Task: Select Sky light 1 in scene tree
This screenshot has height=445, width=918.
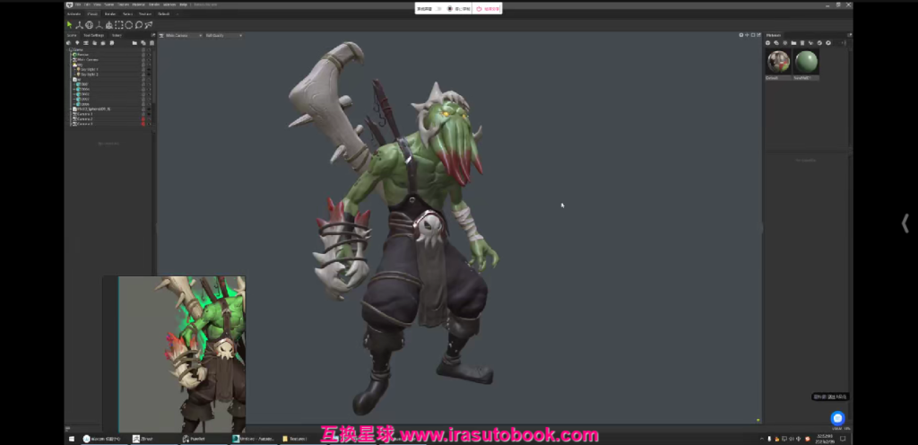Action: coord(89,70)
